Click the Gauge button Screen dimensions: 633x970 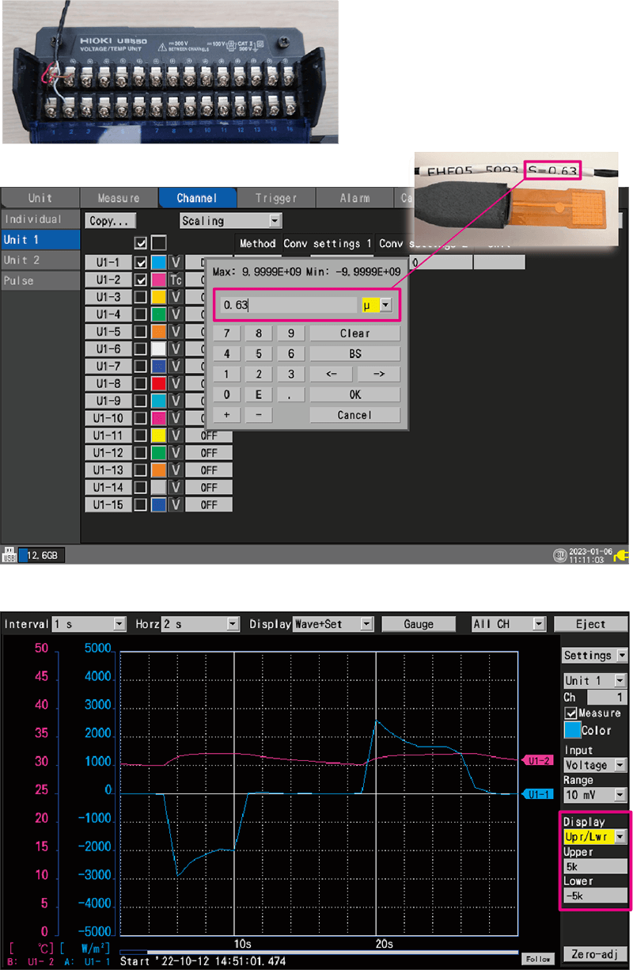coord(419,624)
